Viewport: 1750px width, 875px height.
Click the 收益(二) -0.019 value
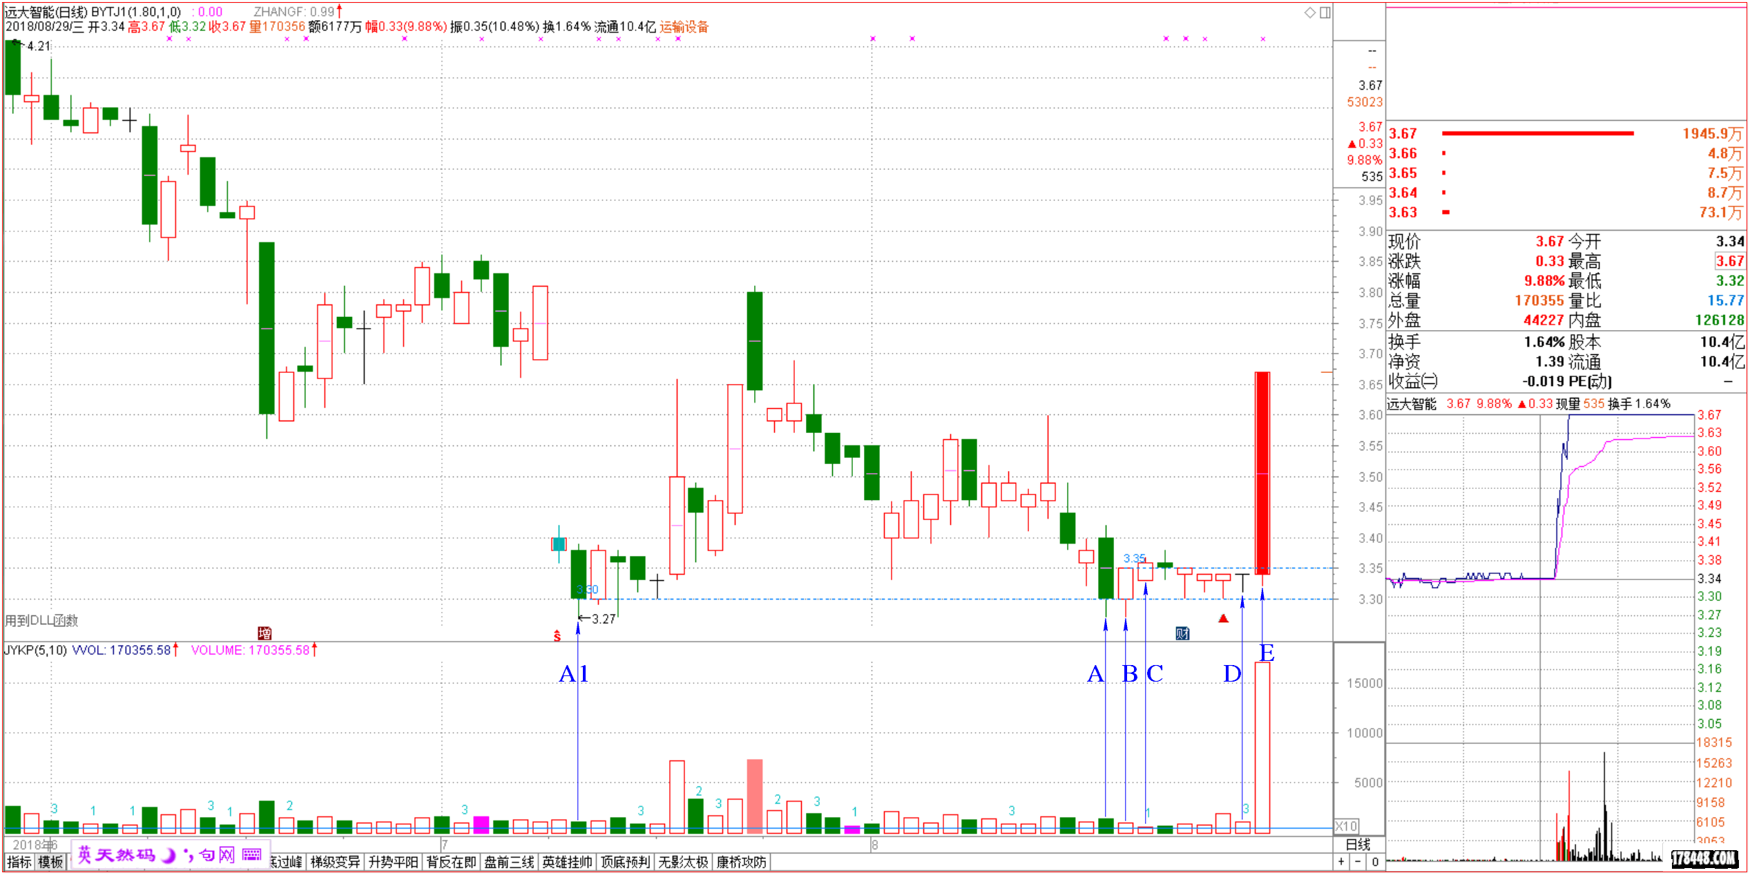pyautogui.click(x=1544, y=381)
